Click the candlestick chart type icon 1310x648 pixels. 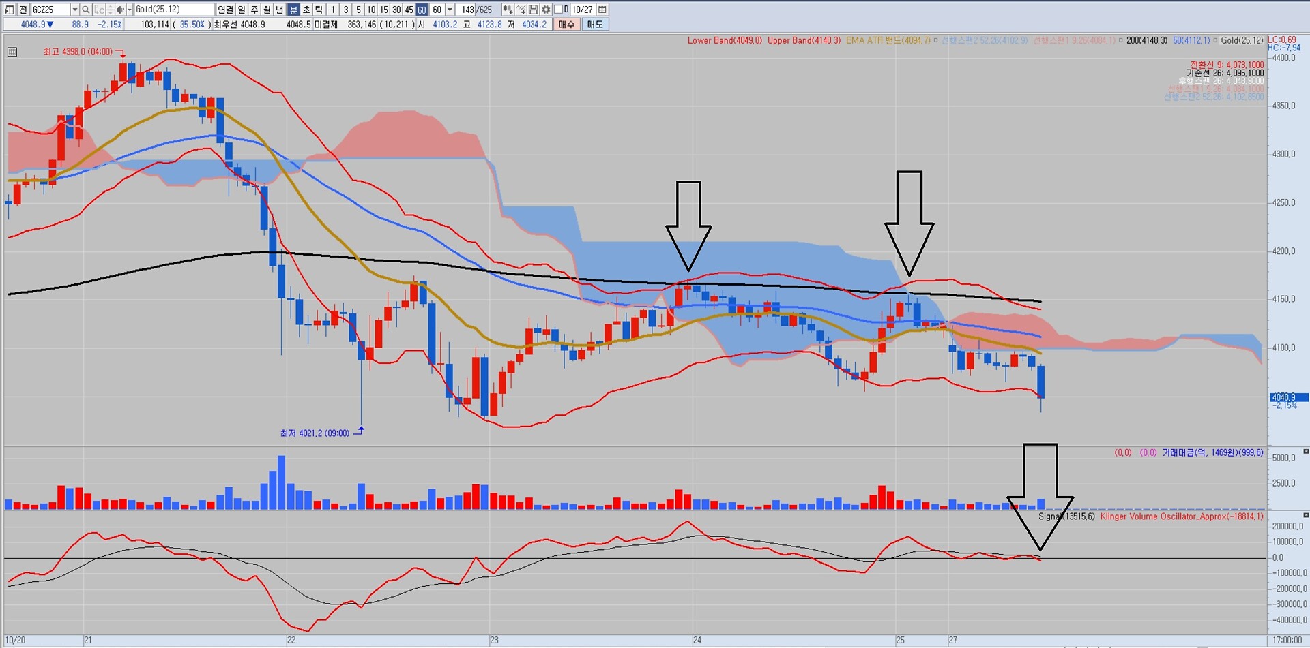(x=508, y=10)
